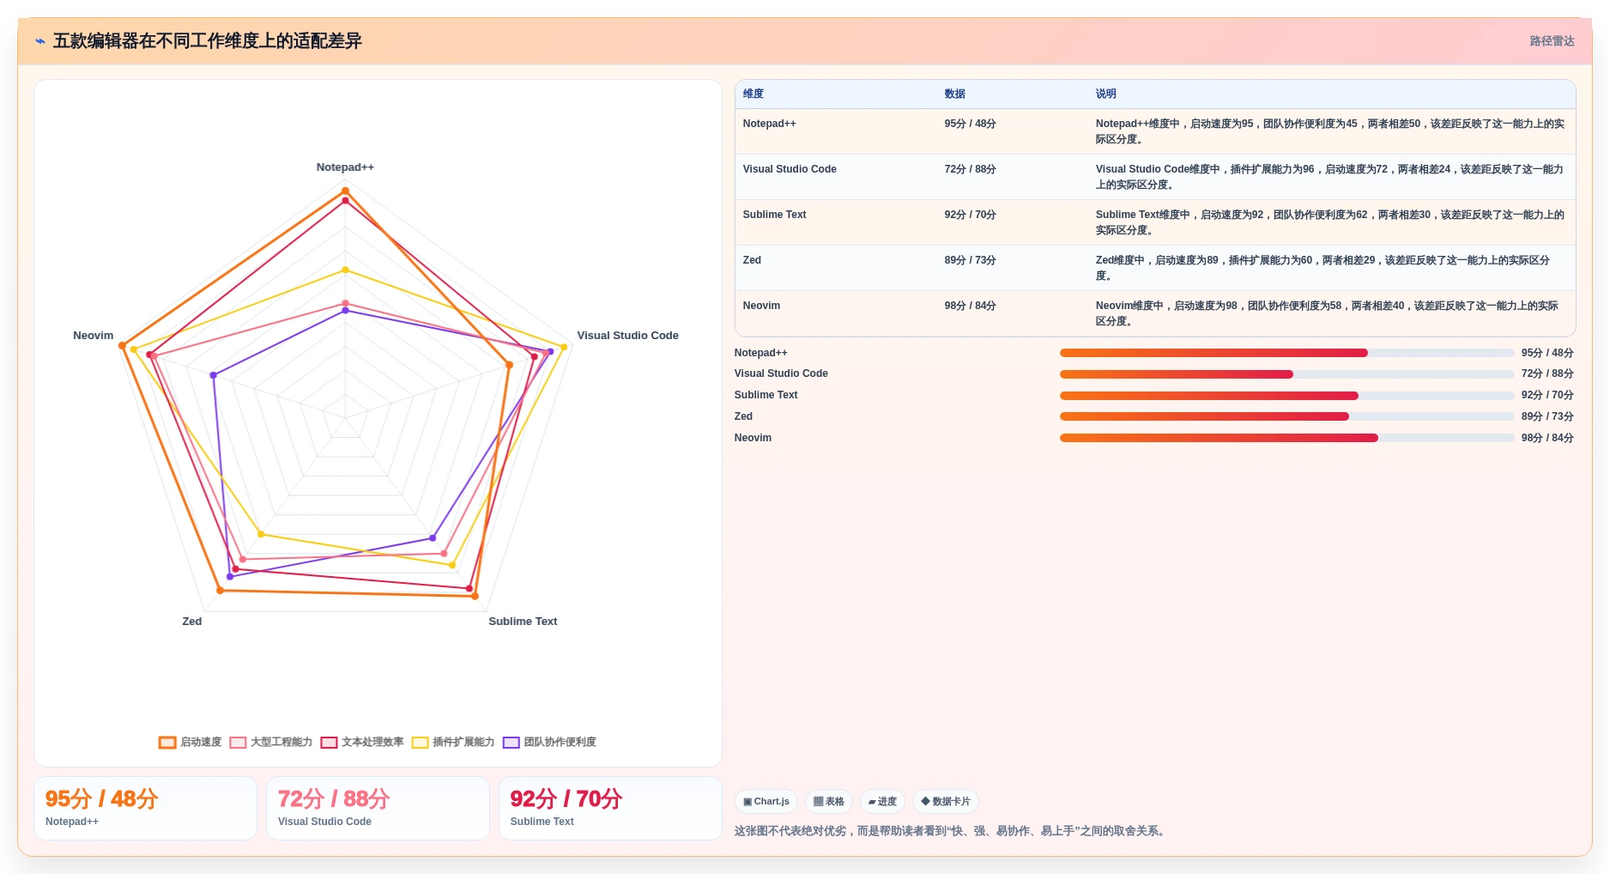Click the Zed radar axis label
This screenshot has height=874, width=1610.
[x=192, y=622]
